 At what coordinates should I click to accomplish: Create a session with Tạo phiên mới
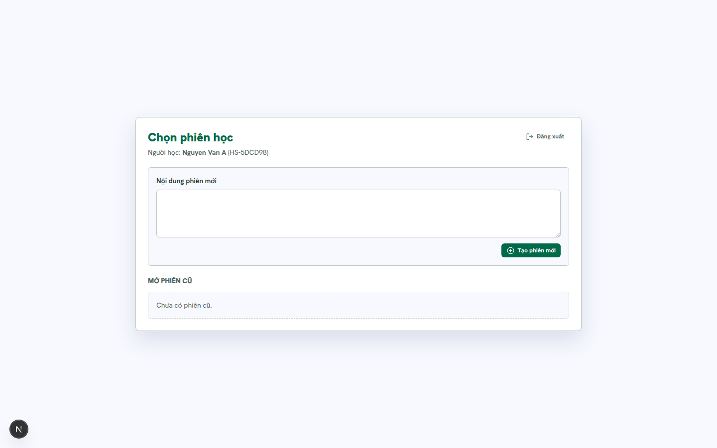coord(531,250)
